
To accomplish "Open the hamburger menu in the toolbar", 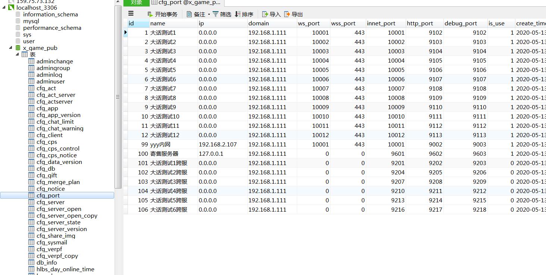I will point(131,14).
